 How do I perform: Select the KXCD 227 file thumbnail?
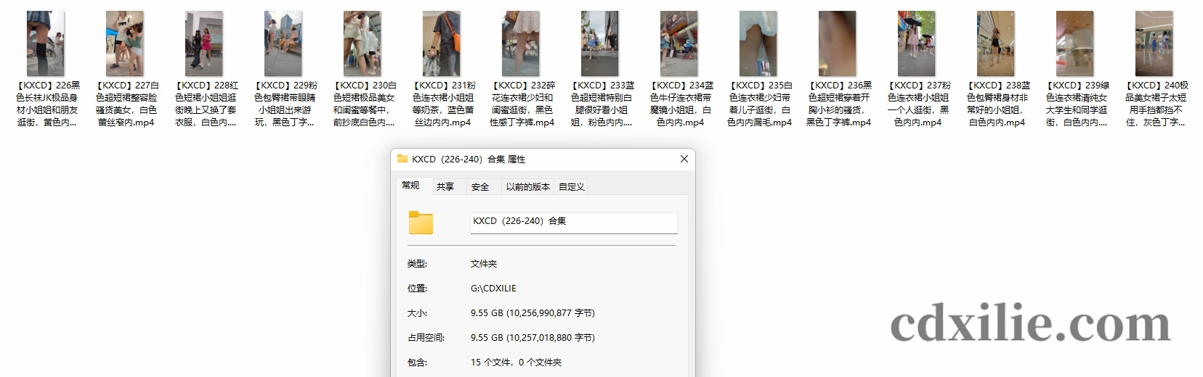[125, 43]
